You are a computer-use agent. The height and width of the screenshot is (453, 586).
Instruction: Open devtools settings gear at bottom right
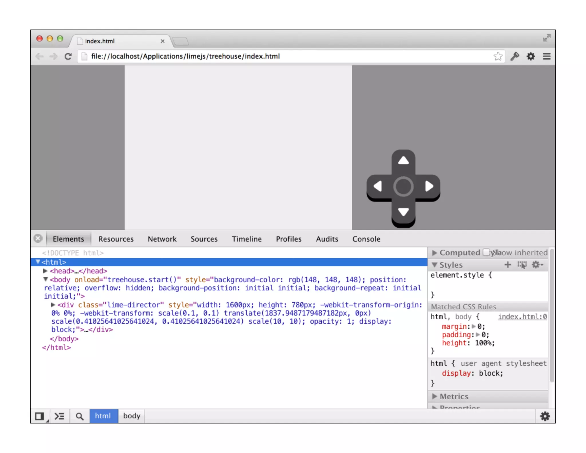pos(545,416)
